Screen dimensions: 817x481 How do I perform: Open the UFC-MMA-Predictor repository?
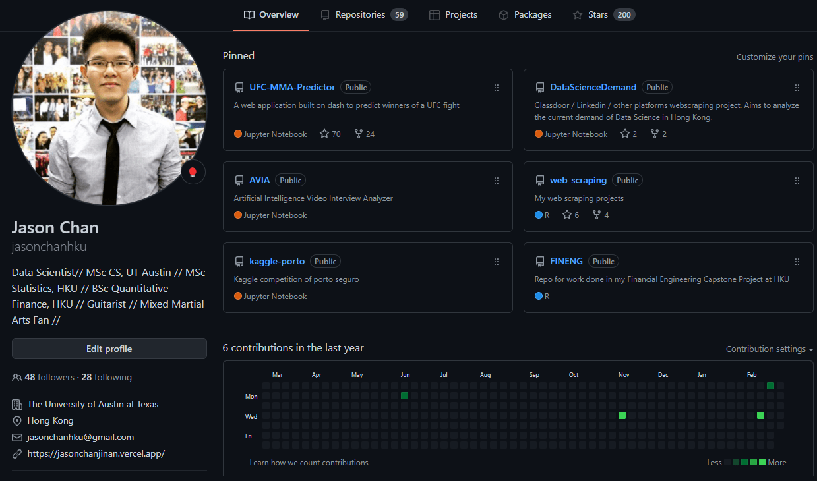pyautogui.click(x=292, y=87)
